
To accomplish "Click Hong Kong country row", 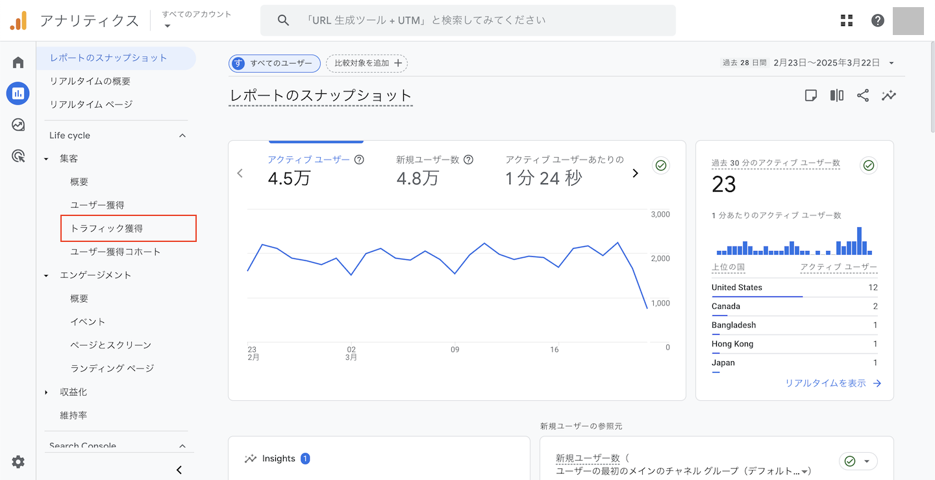I will pyautogui.click(x=795, y=344).
